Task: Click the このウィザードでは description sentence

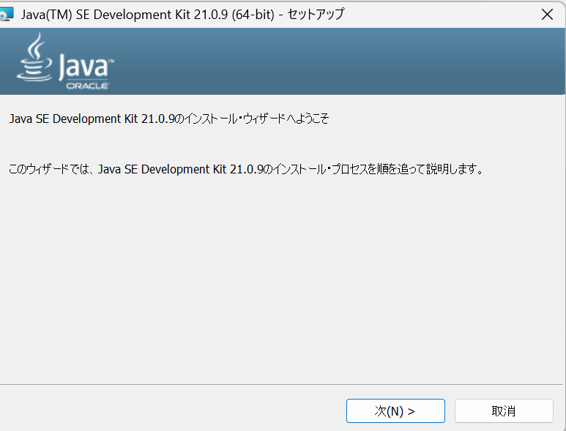Action: 245,169
